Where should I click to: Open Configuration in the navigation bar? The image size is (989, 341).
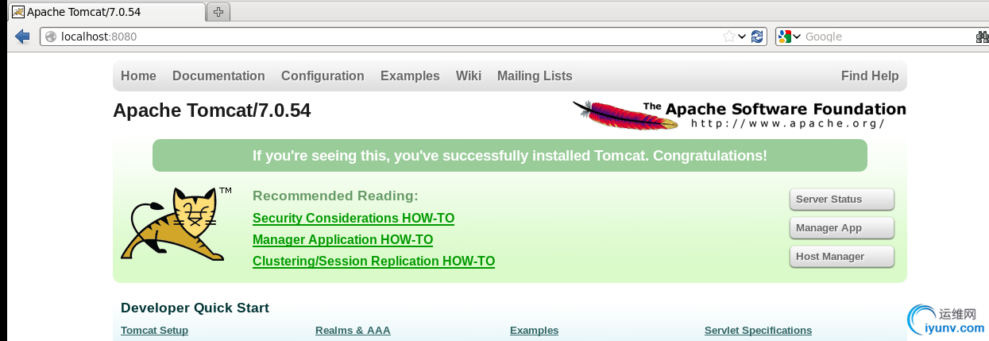(323, 76)
